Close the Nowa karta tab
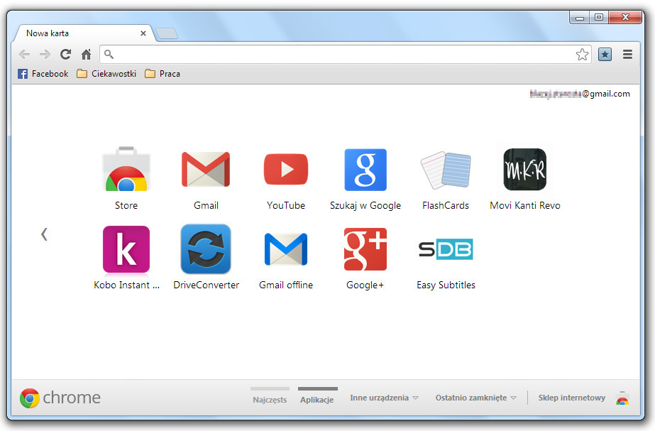 point(143,33)
